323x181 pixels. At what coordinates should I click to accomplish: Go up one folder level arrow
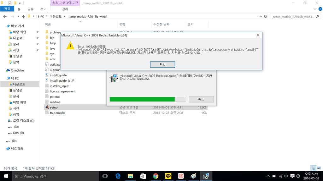(x=23, y=16)
